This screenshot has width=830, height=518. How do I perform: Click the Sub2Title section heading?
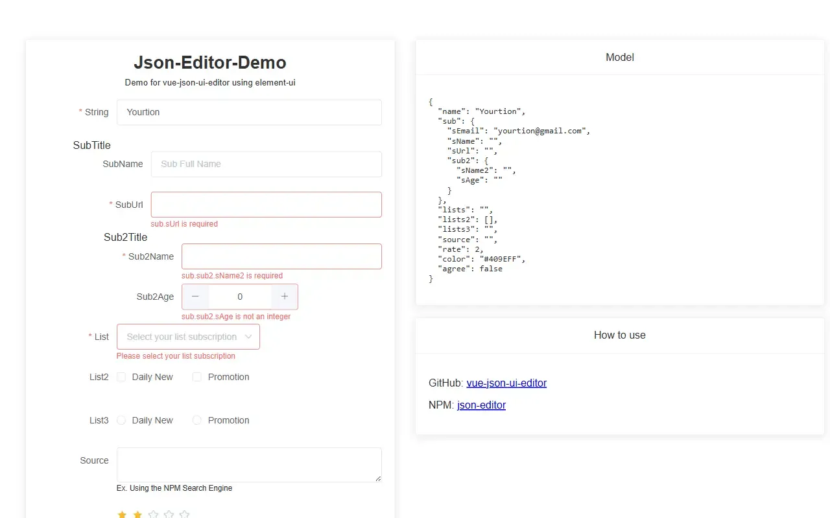126,237
